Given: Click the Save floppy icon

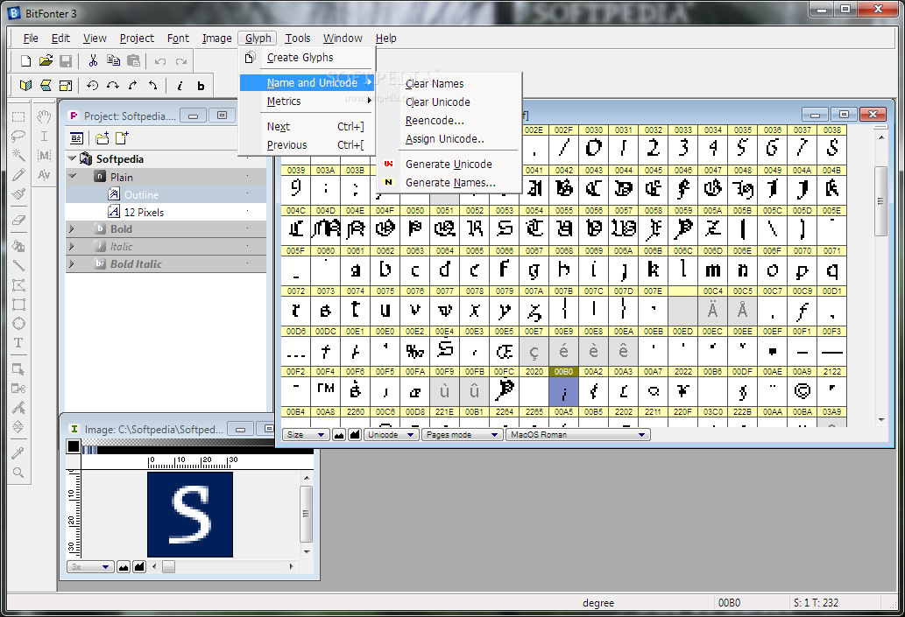Looking at the screenshot, I should (66, 60).
